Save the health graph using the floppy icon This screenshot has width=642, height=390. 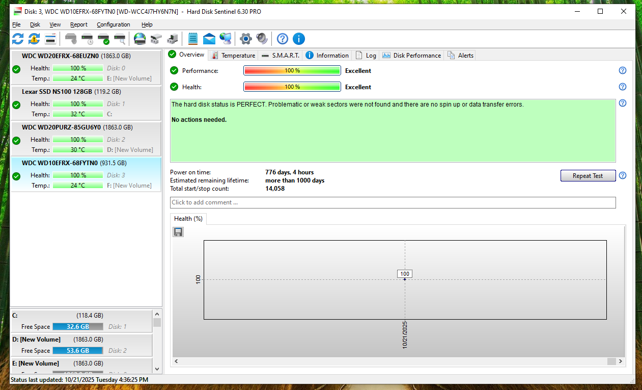pyautogui.click(x=178, y=232)
